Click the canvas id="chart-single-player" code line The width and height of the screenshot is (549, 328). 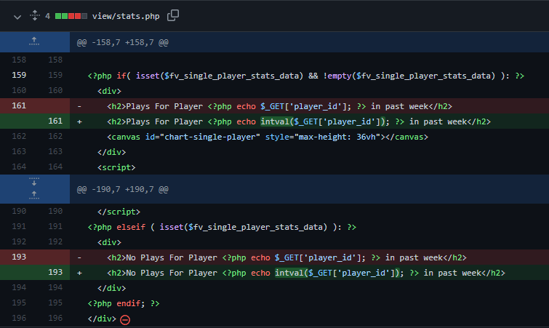268,137
